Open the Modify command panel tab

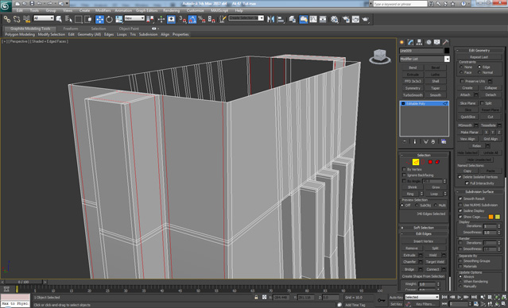(411, 42)
